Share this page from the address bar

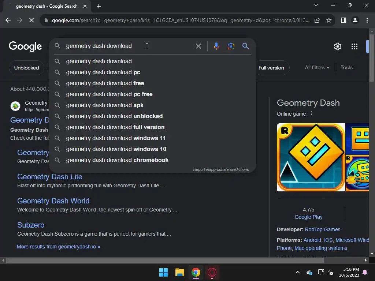317,20
